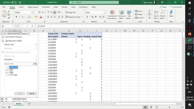Switch to the Formulas tab

click(x=46, y=7)
